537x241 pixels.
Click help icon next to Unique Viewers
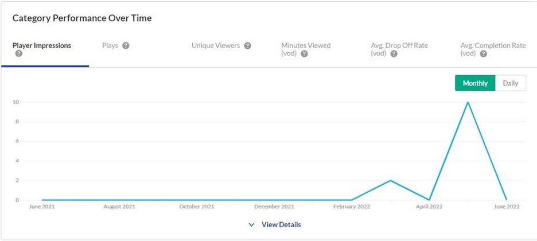(248, 46)
